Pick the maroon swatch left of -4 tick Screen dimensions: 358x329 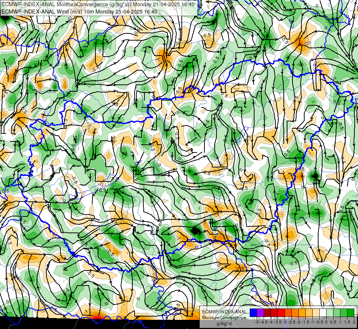267,313
